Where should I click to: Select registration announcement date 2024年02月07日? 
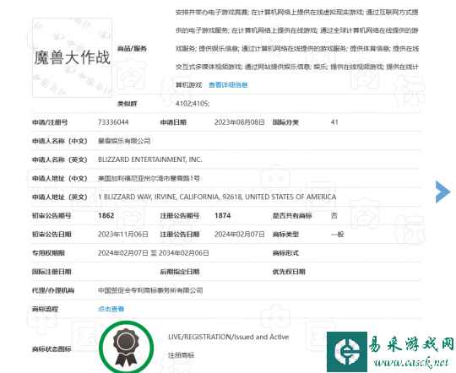pyautogui.click(x=240, y=234)
